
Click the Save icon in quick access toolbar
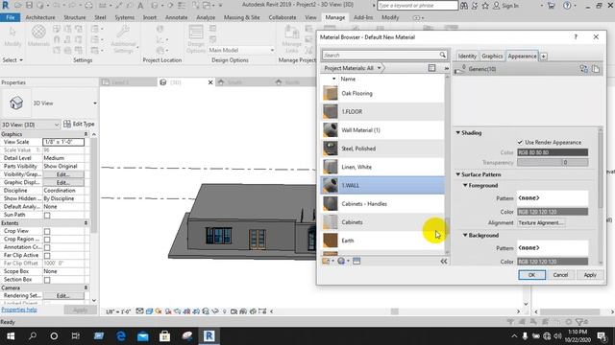30,6
